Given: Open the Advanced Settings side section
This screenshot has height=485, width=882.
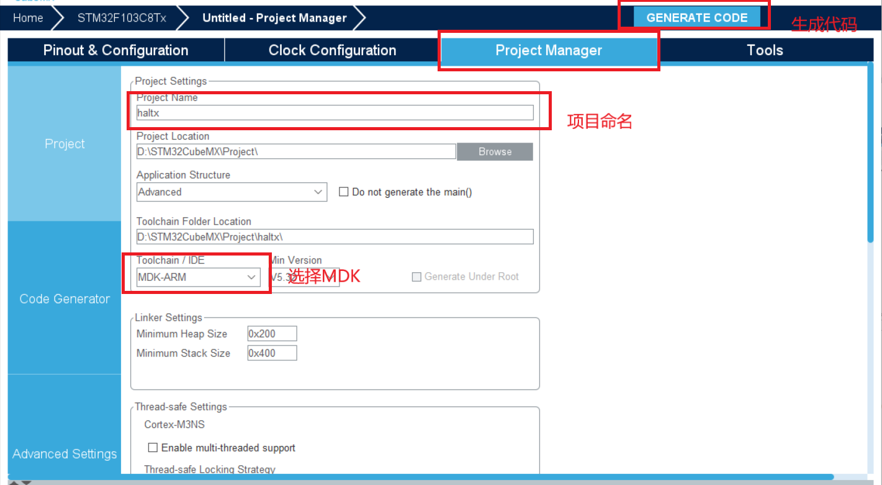Looking at the screenshot, I should tap(65, 454).
